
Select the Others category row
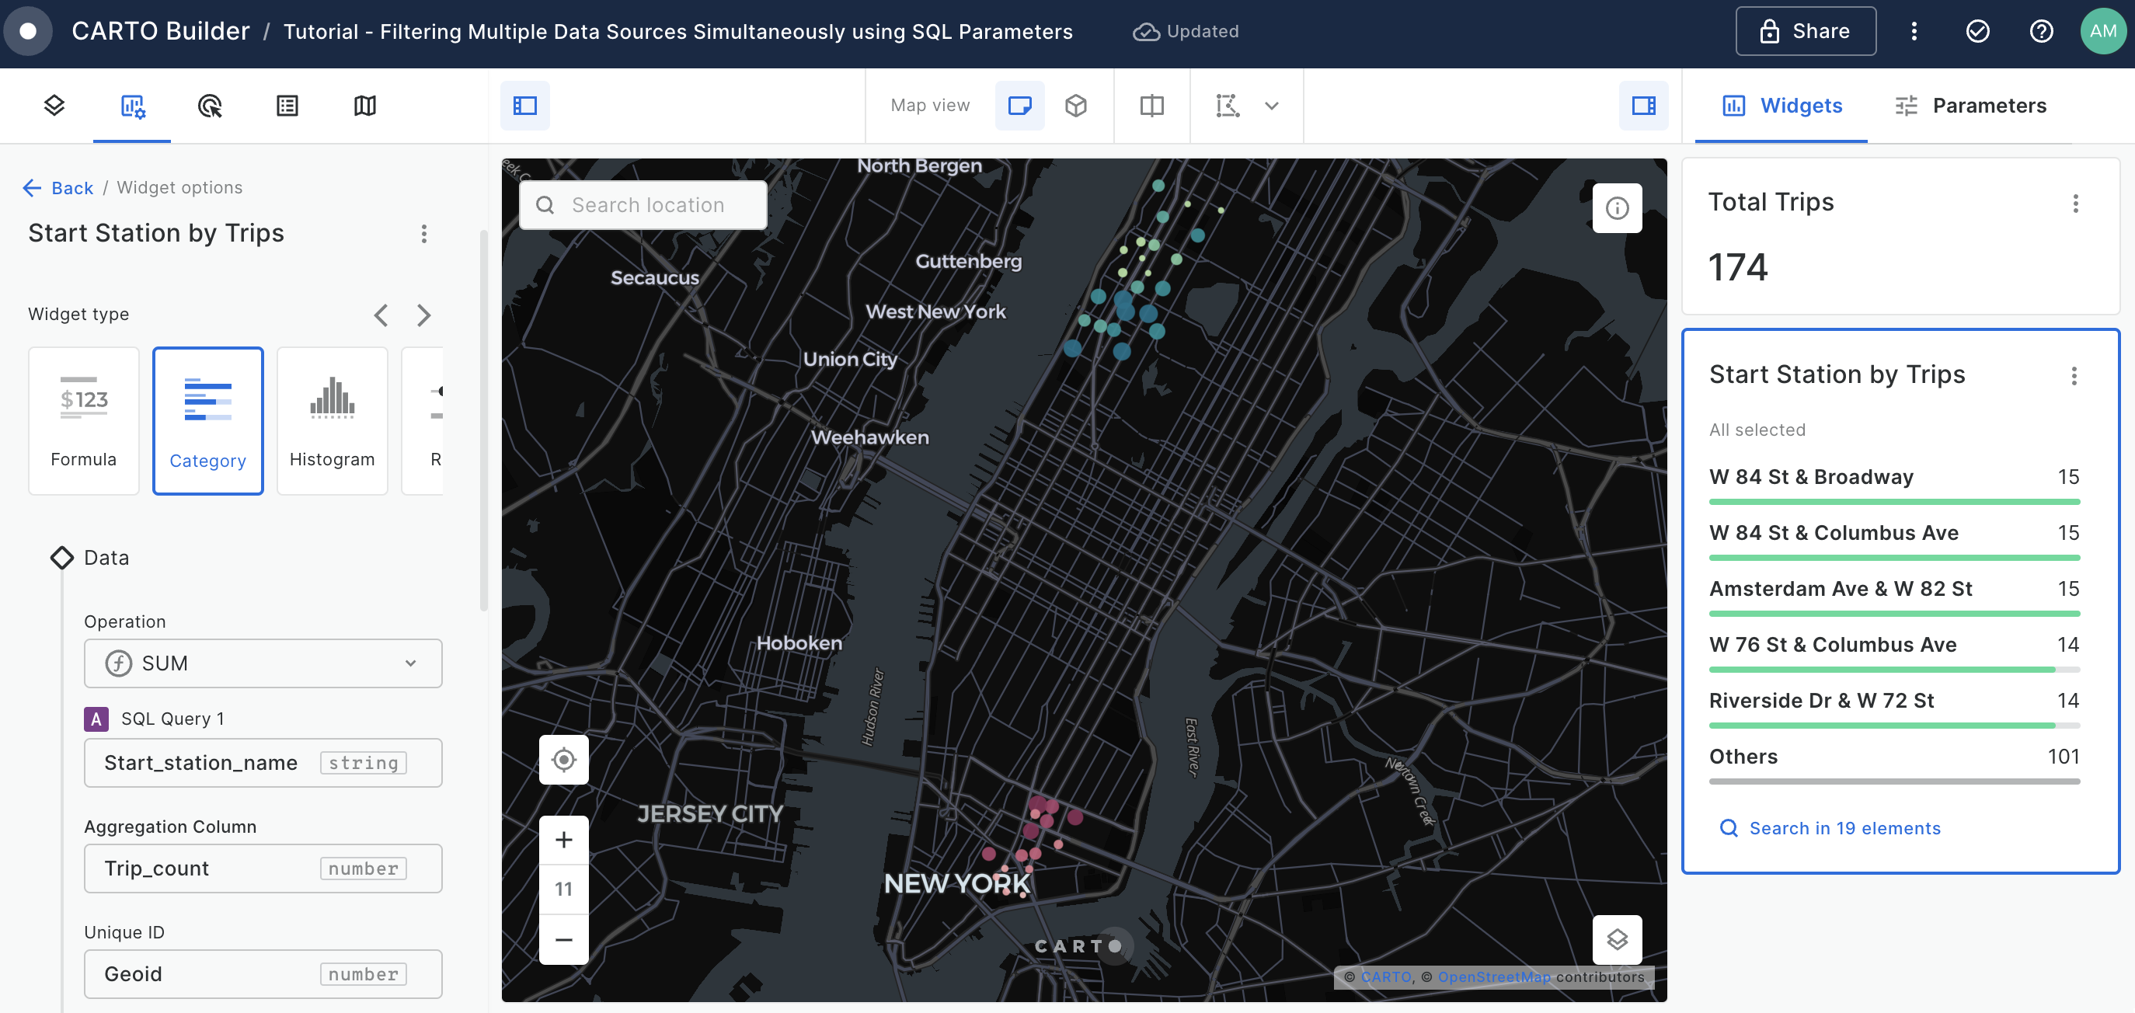coord(1894,764)
